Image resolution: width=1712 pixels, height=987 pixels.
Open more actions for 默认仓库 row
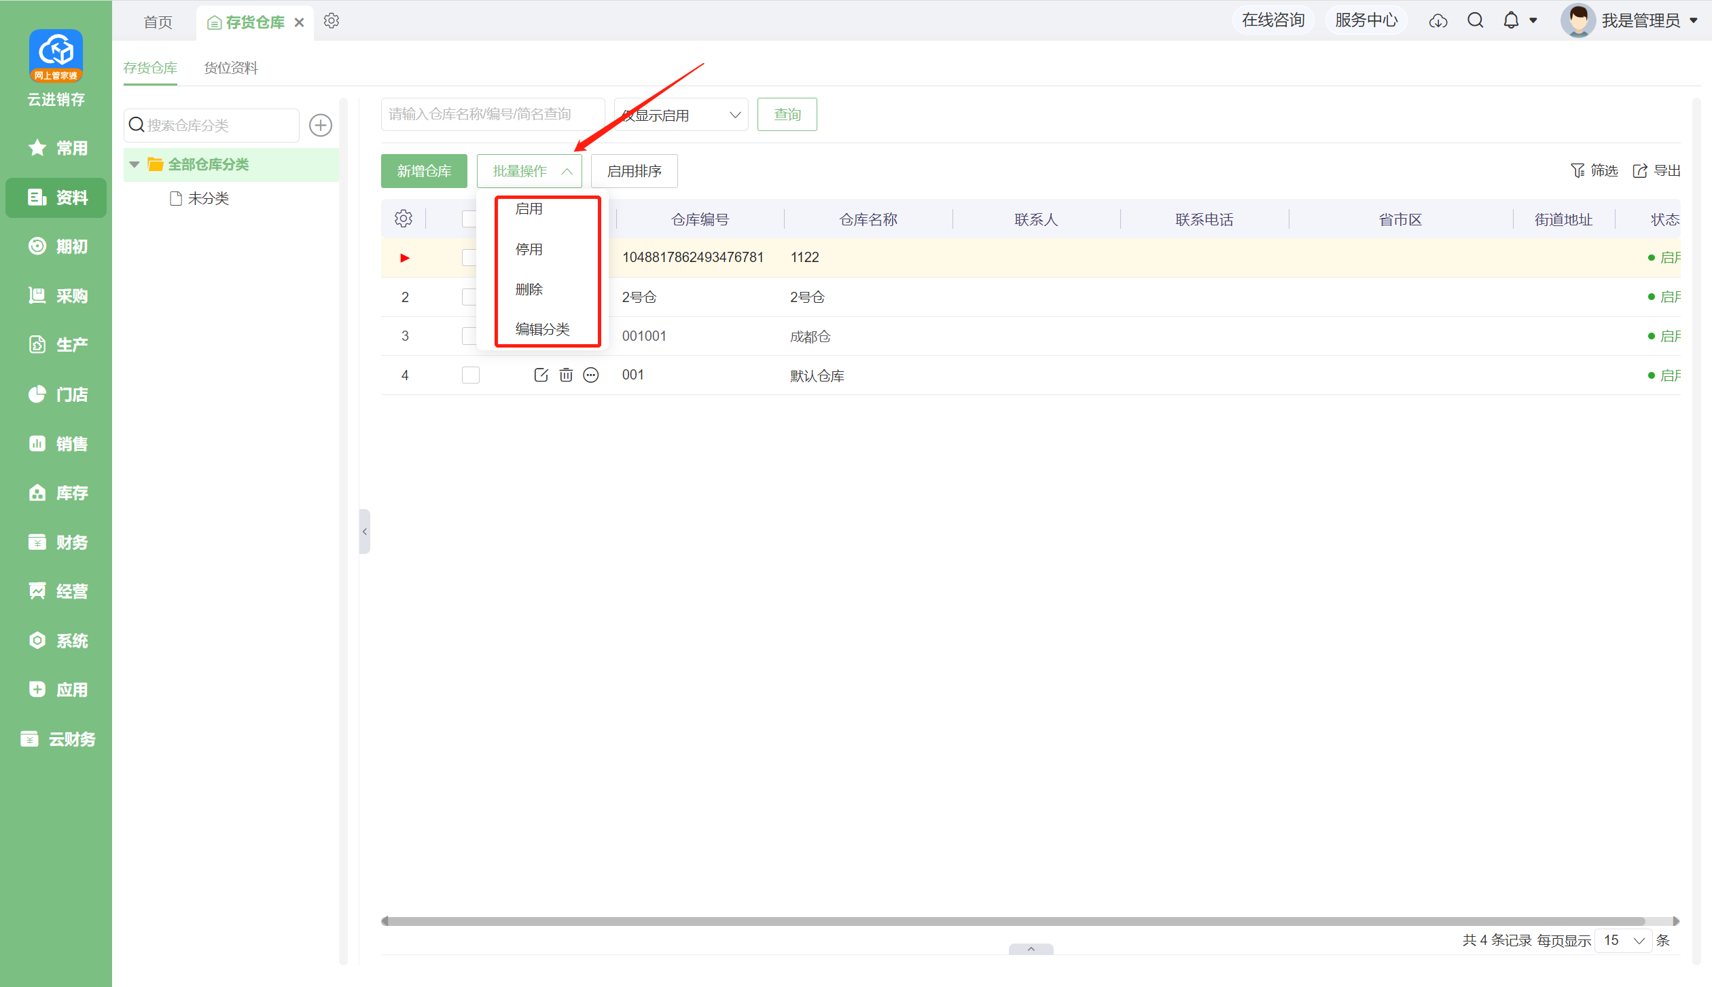tap(591, 375)
